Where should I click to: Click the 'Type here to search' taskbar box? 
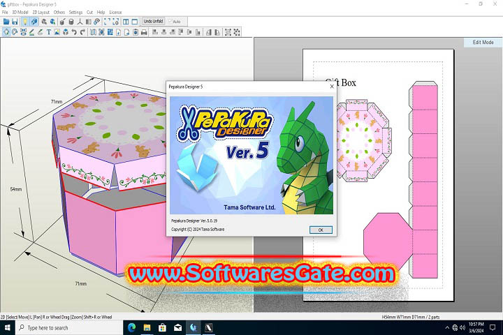pyautogui.click(x=69, y=327)
